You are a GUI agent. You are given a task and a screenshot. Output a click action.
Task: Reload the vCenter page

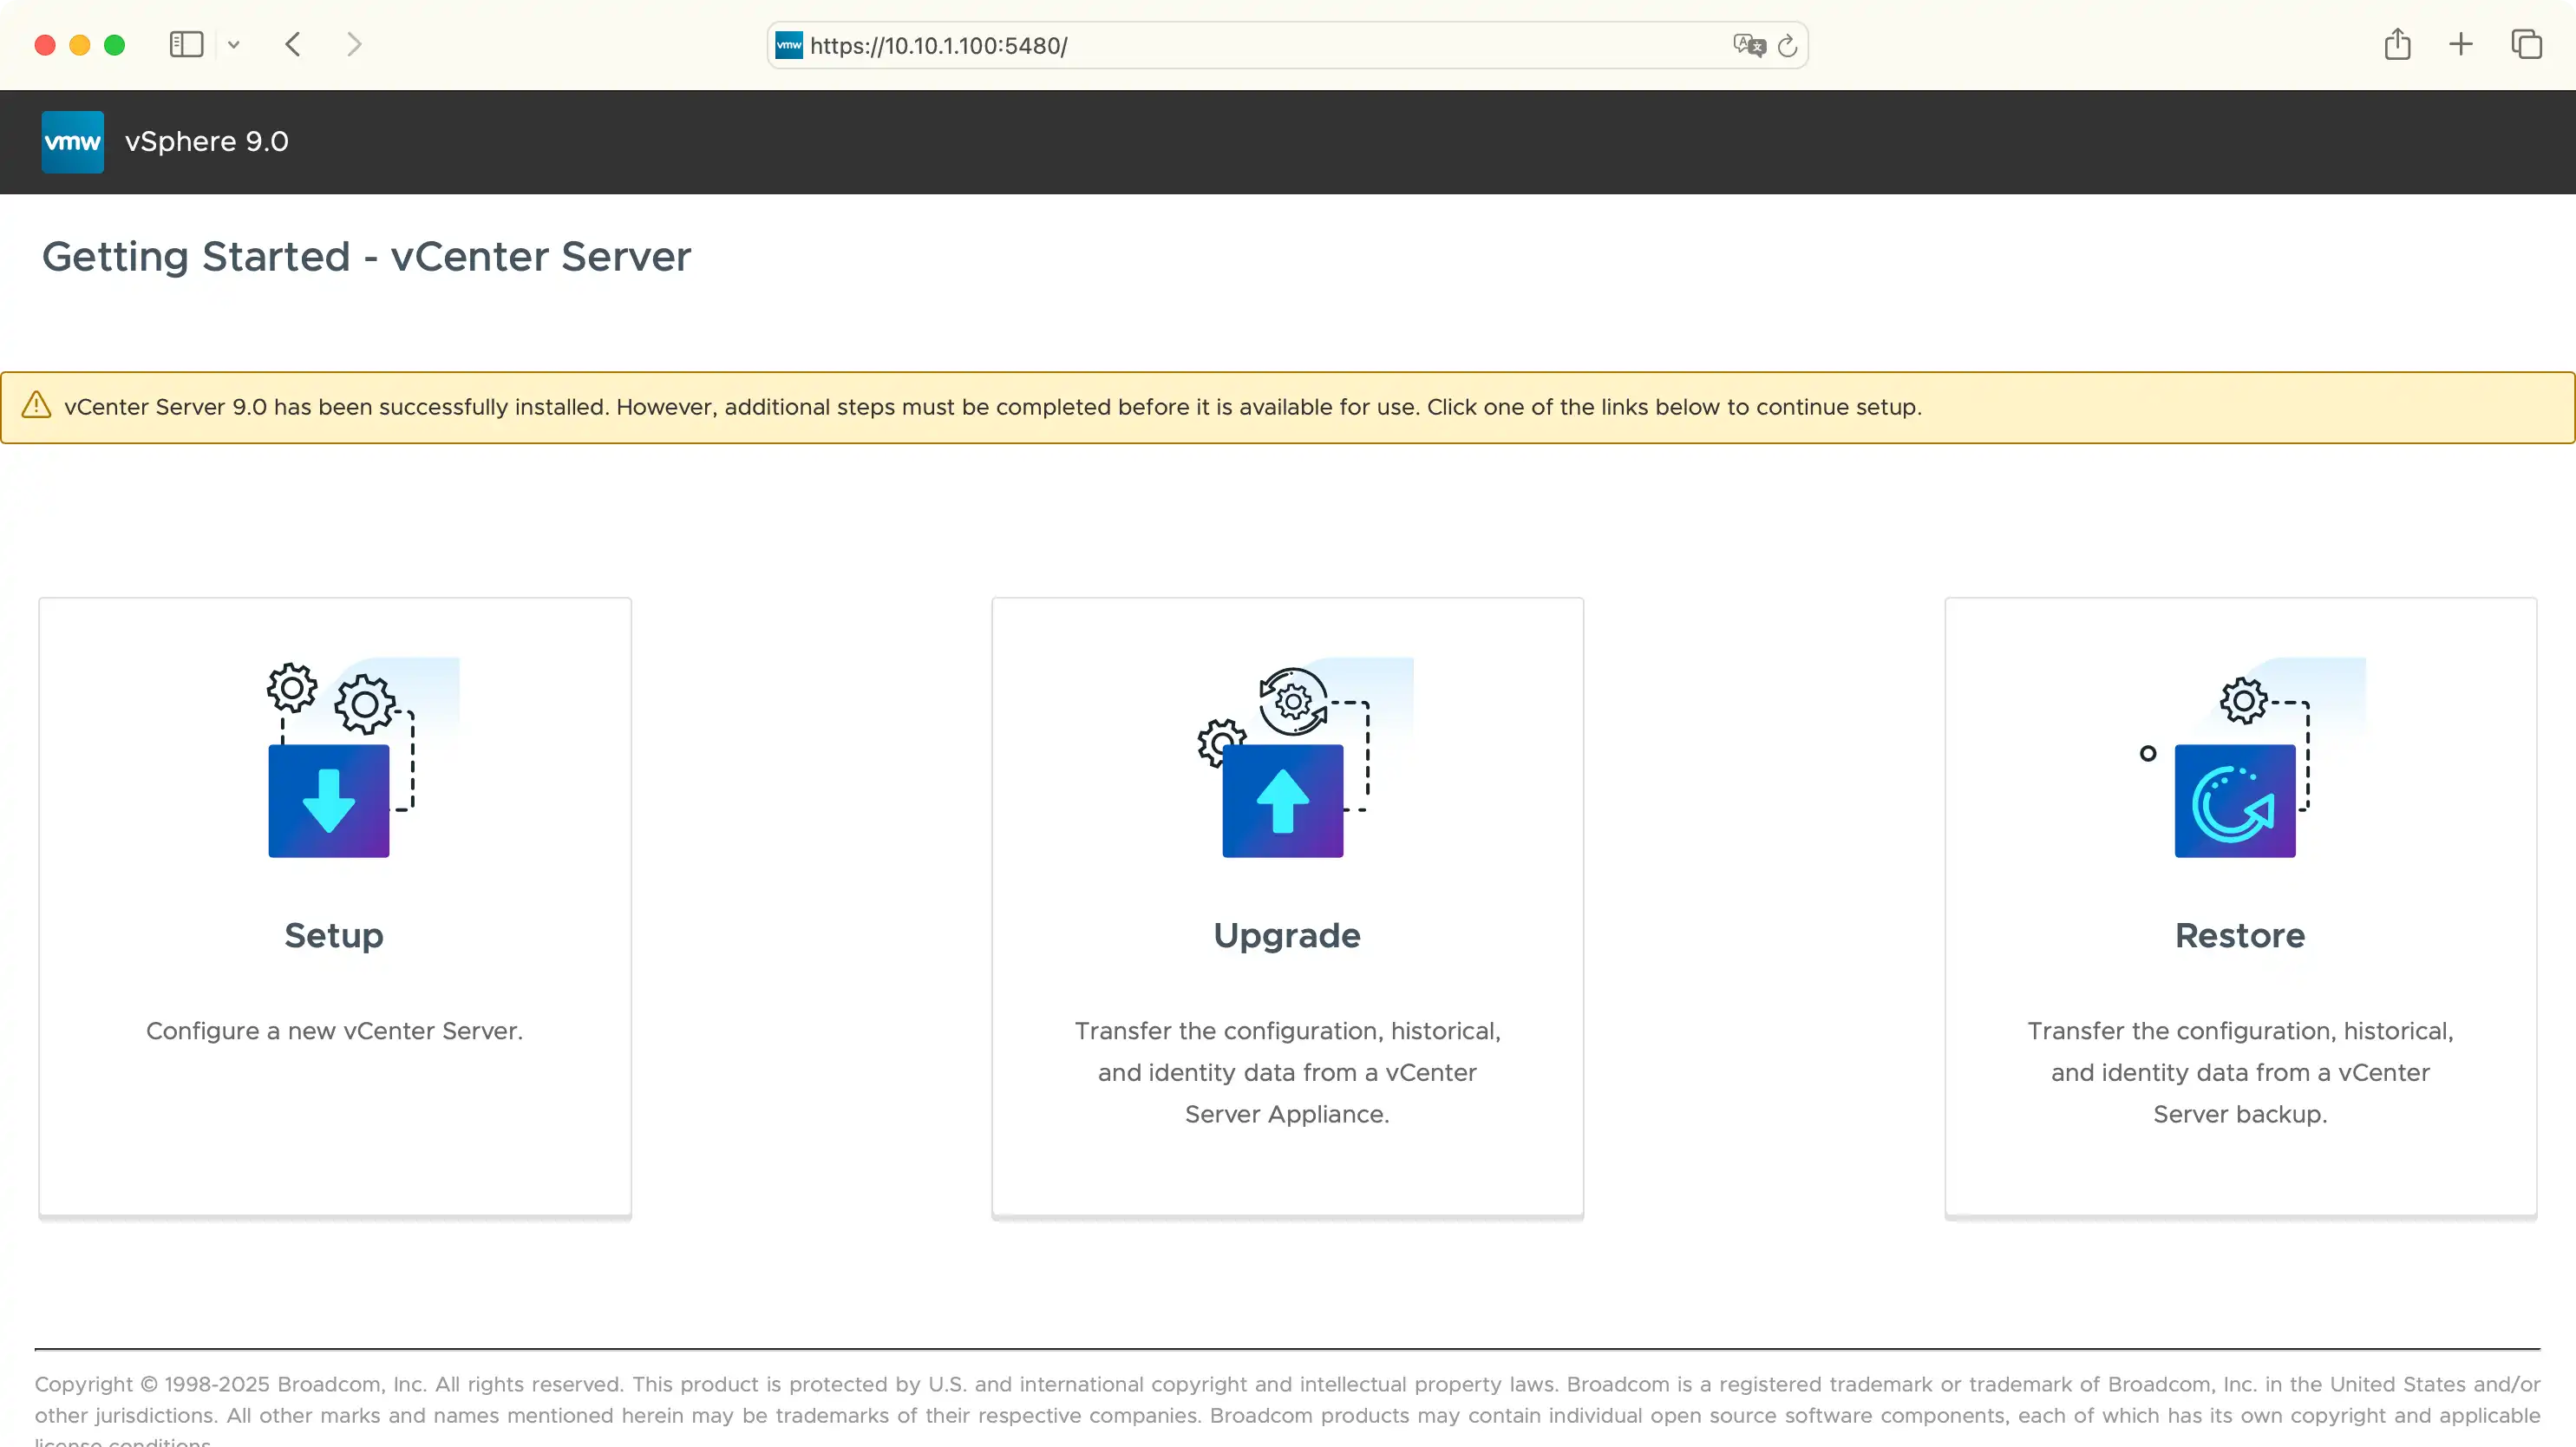(1788, 45)
